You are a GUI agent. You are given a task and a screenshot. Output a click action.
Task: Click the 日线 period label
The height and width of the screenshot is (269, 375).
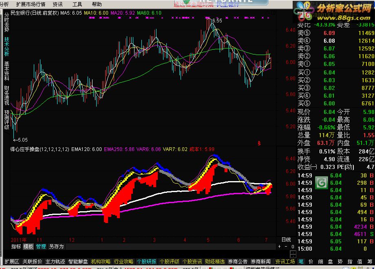[286, 240]
